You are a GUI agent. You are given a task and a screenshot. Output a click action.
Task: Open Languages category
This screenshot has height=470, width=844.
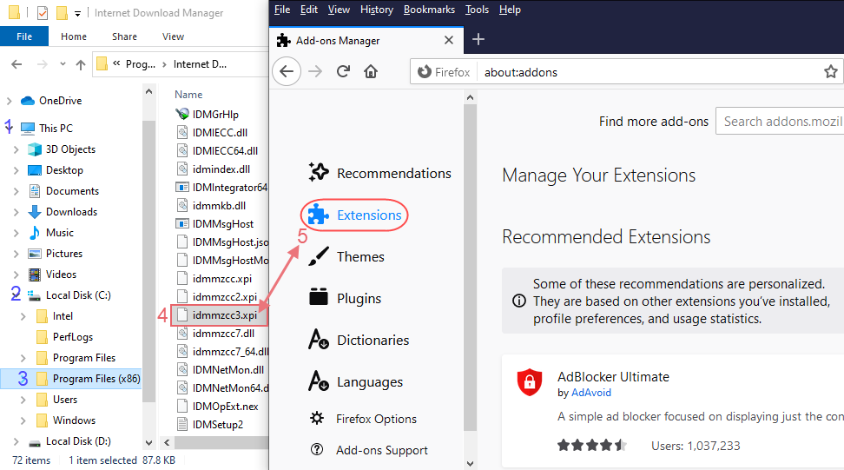pyautogui.click(x=355, y=381)
